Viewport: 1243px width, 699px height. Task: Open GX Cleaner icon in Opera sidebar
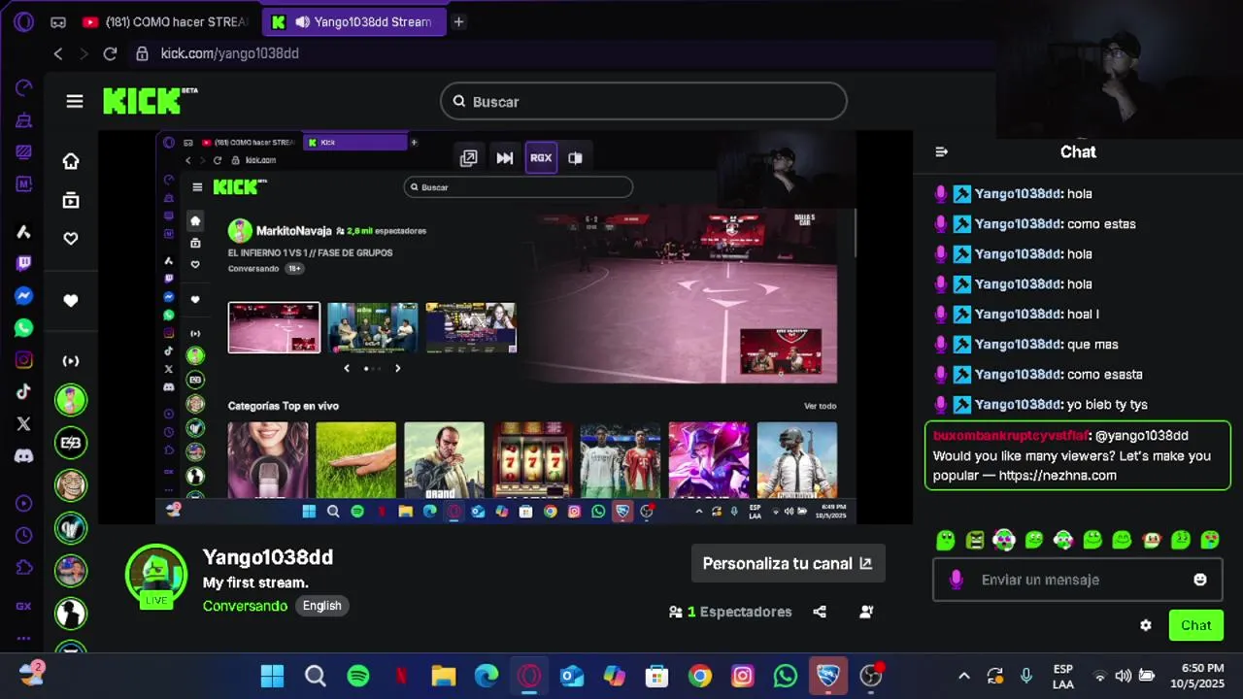[24, 120]
